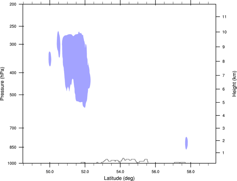Click the 300 pressure tick label
Viewport: 237px width, 181px height.
click(13, 44)
